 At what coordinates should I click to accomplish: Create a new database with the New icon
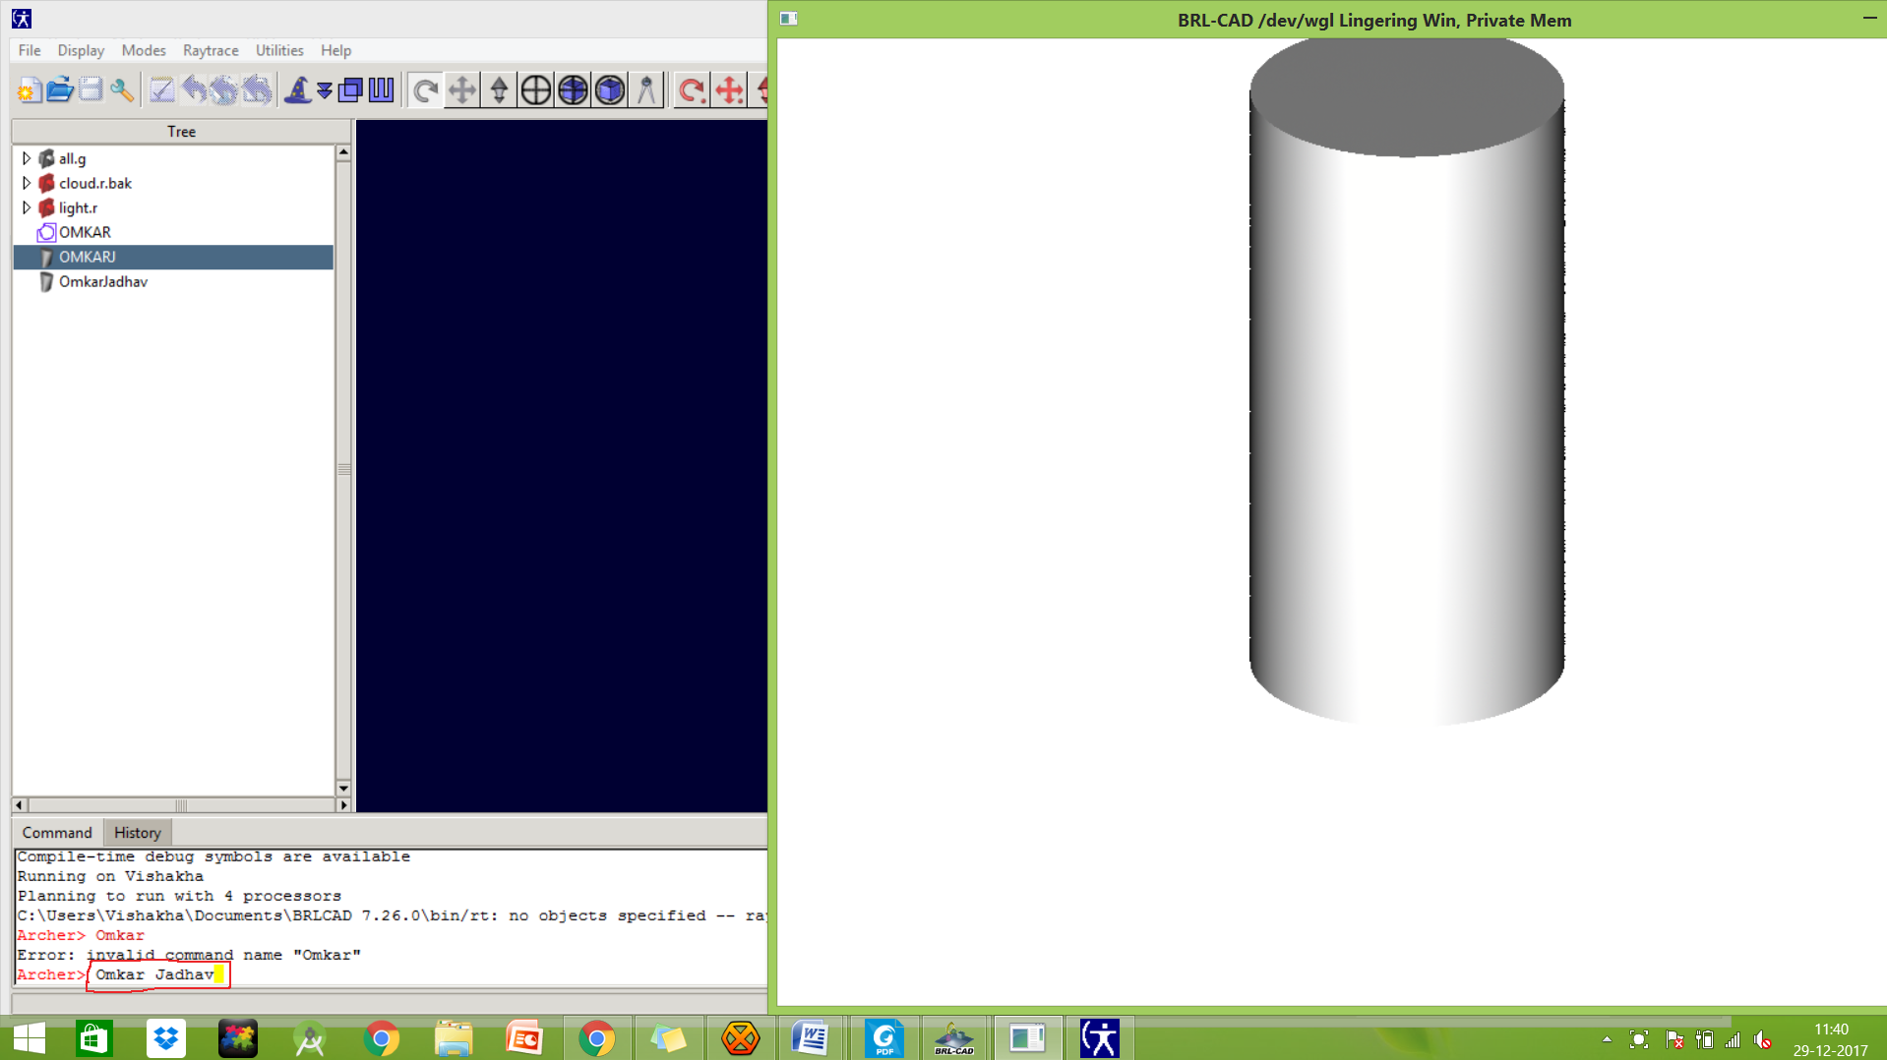(x=28, y=90)
